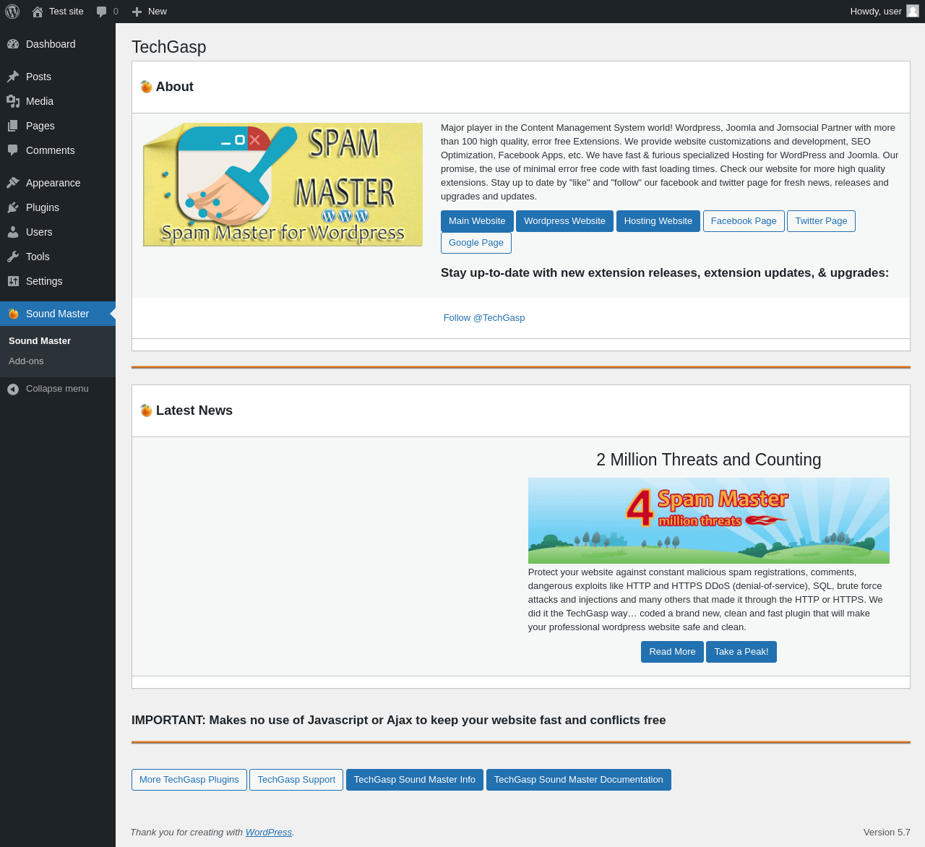The width and height of the screenshot is (925, 847).
Task: Click the WordPress logo icon in admin bar
Action: [12, 12]
